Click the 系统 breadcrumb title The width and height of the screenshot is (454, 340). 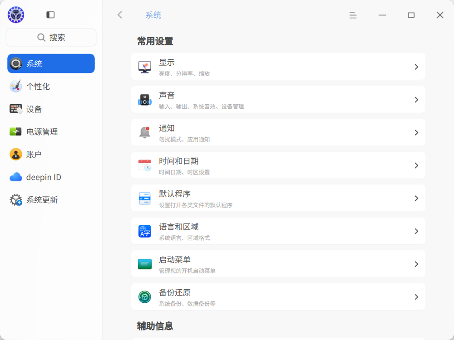[x=153, y=15]
